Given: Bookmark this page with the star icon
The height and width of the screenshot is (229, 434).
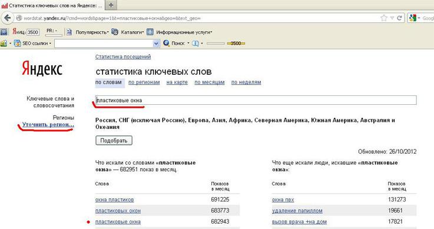Looking at the screenshot, I should click(x=384, y=18).
